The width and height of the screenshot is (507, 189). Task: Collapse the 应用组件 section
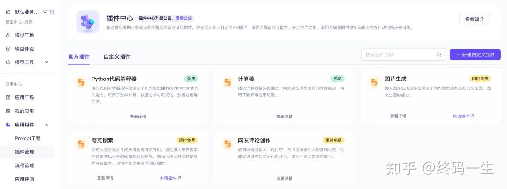46,125
